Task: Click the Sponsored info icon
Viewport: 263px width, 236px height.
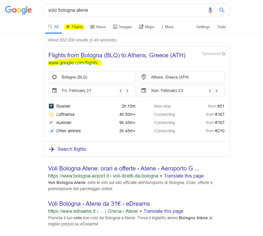Action: tap(224, 54)
